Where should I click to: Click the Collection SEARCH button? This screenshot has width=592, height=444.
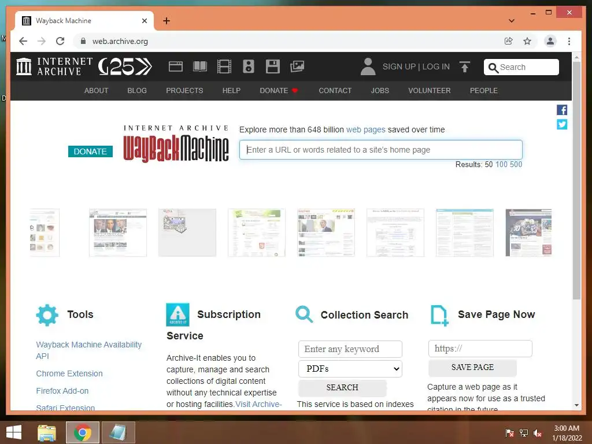342,388
